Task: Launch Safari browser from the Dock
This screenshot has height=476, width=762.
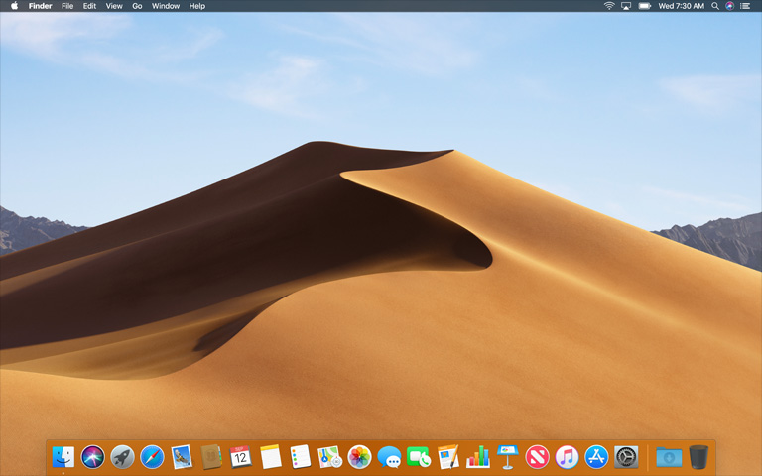Action: tap(152, 457)
